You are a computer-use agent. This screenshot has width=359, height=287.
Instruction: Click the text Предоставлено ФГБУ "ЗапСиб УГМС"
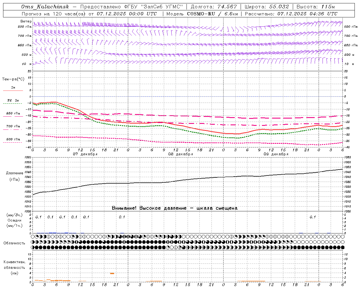coord(132,7)
